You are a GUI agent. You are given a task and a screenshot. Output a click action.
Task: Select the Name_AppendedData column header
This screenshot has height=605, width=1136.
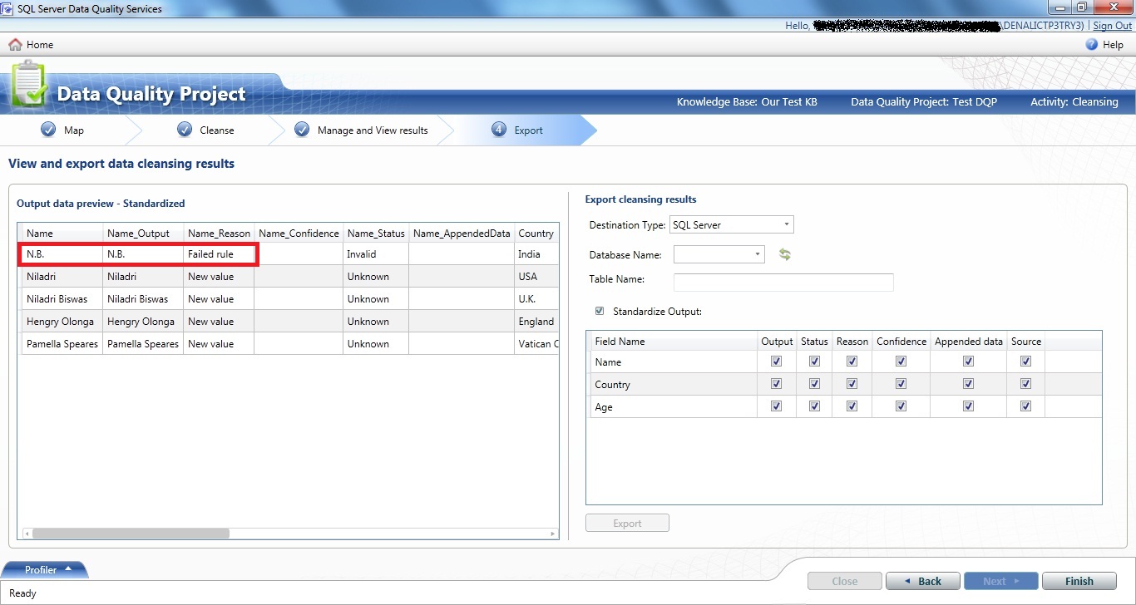462,234
